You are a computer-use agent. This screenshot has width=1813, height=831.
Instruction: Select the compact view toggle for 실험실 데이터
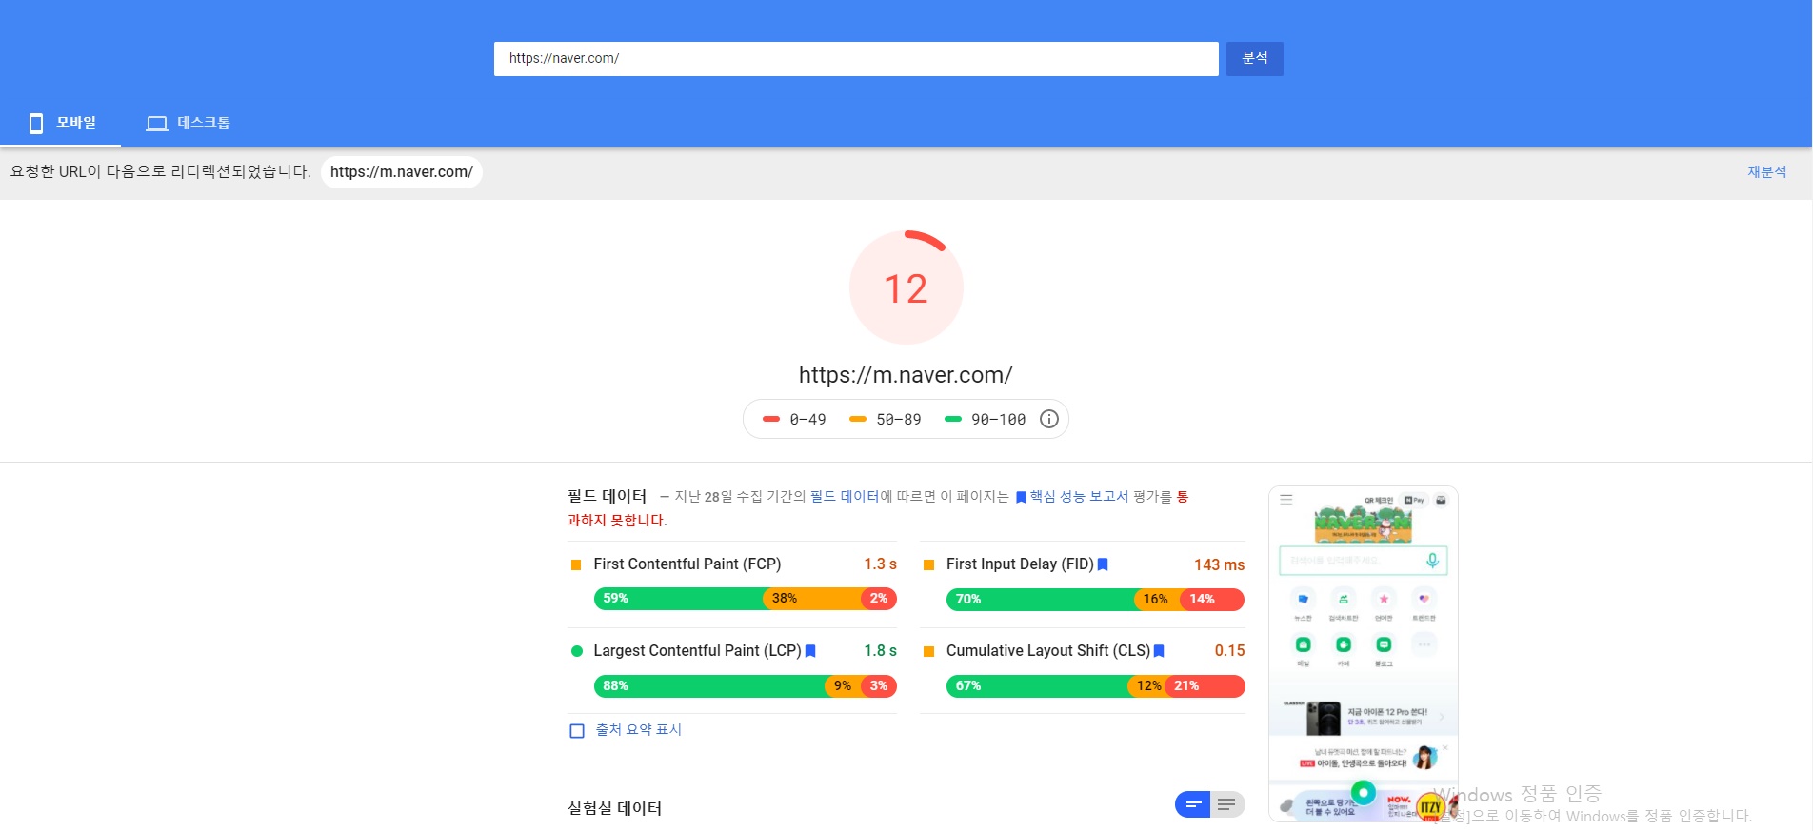1192,805
